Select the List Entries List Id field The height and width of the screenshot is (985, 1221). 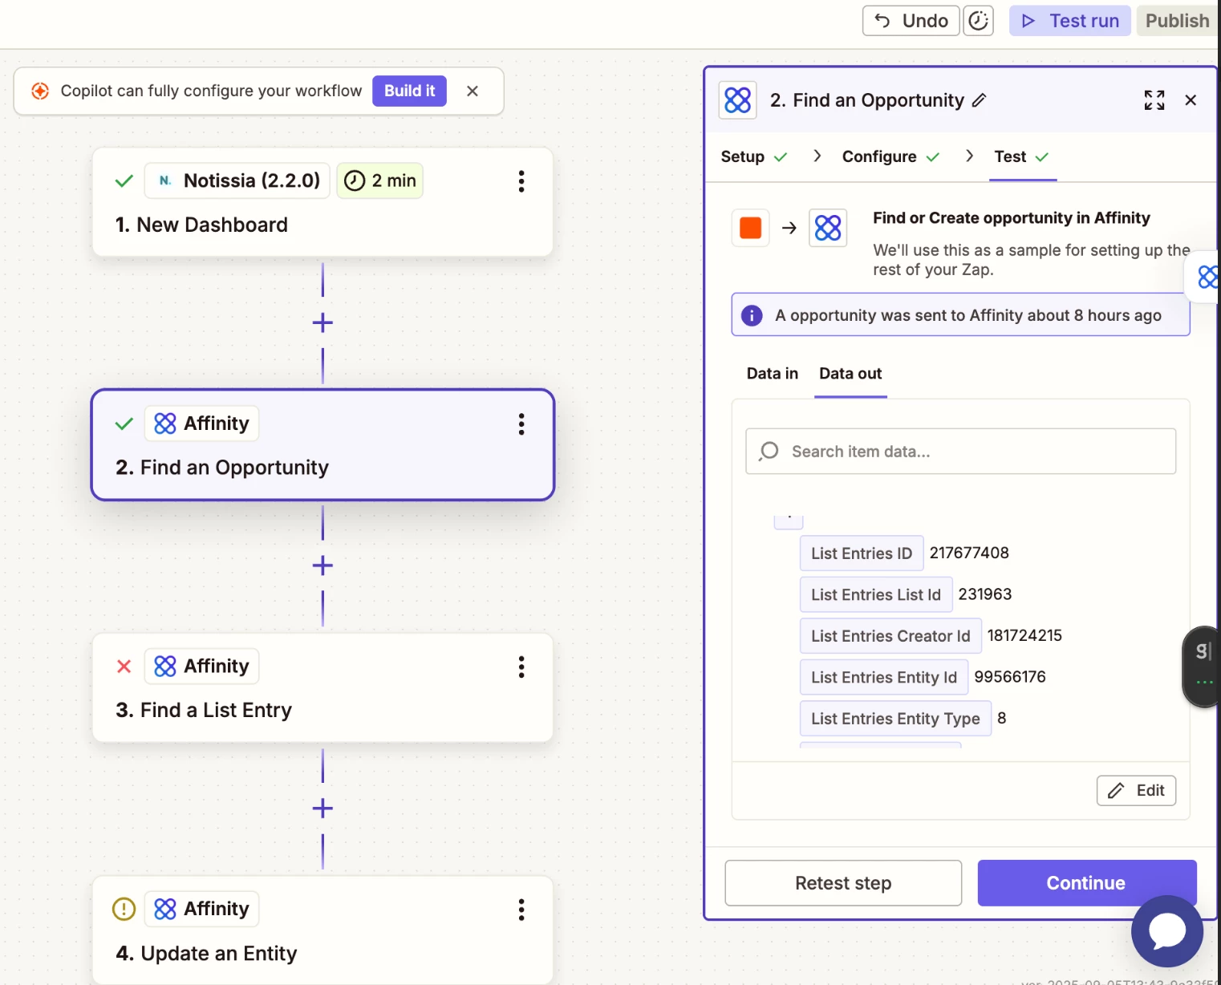click(x=876, y=595)
